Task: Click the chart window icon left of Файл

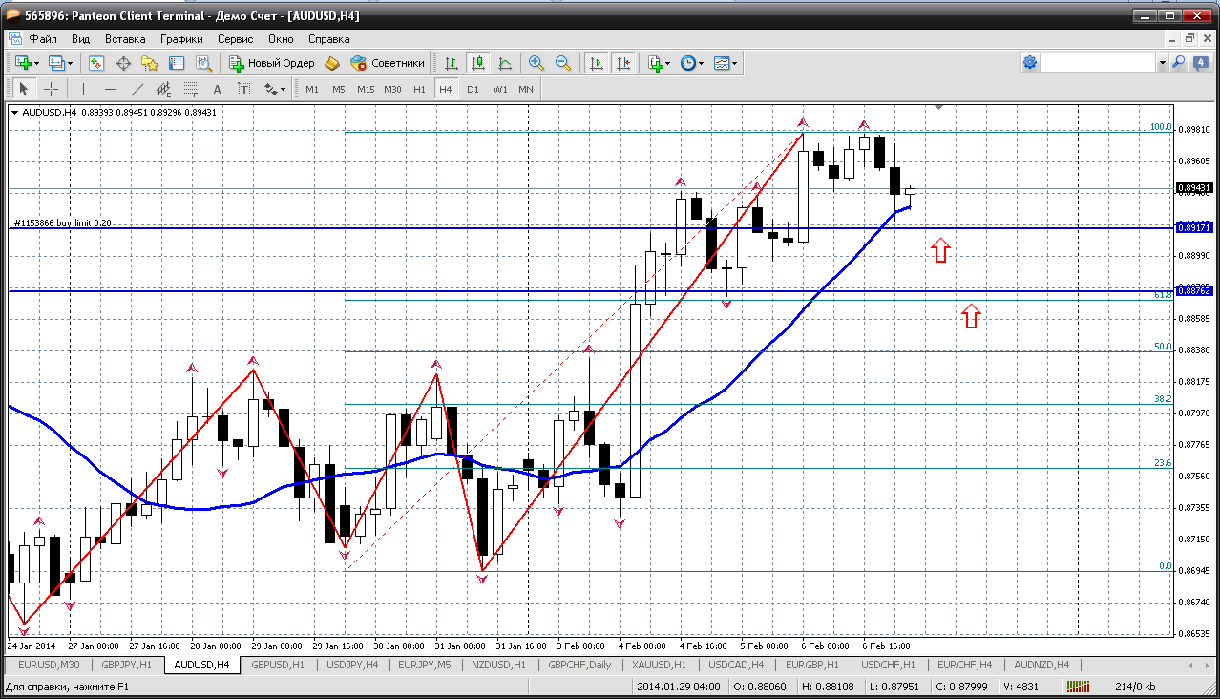Action: pos(14,39)
